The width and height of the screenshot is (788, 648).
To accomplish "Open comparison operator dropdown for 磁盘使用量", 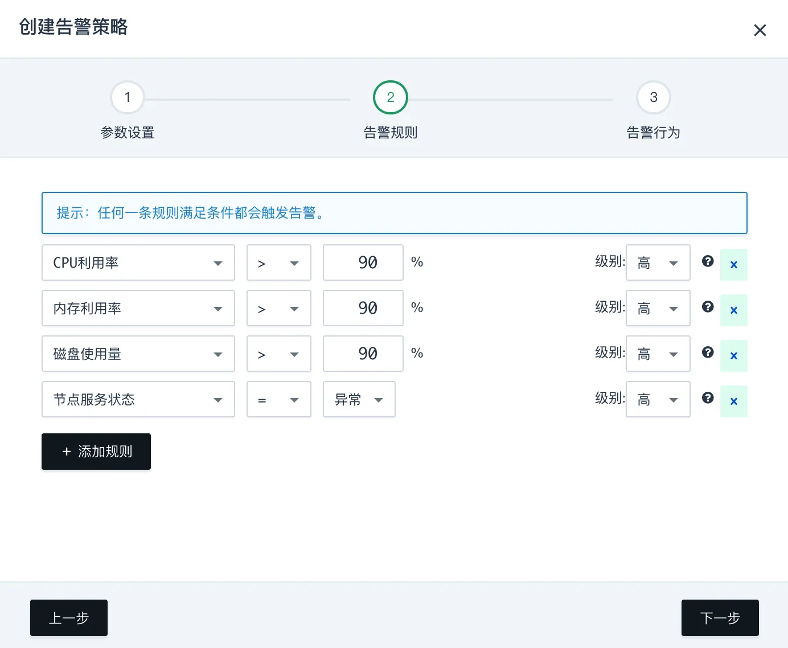I will click(278, 354).
